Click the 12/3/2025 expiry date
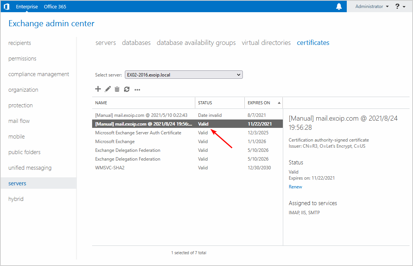The image size is (413, 266). click(258, 133)
